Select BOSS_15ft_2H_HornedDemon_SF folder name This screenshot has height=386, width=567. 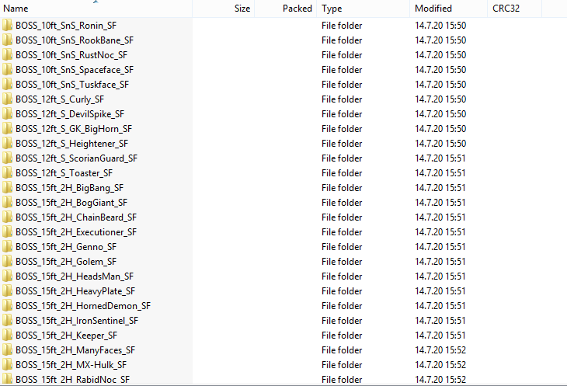(82, 306)
